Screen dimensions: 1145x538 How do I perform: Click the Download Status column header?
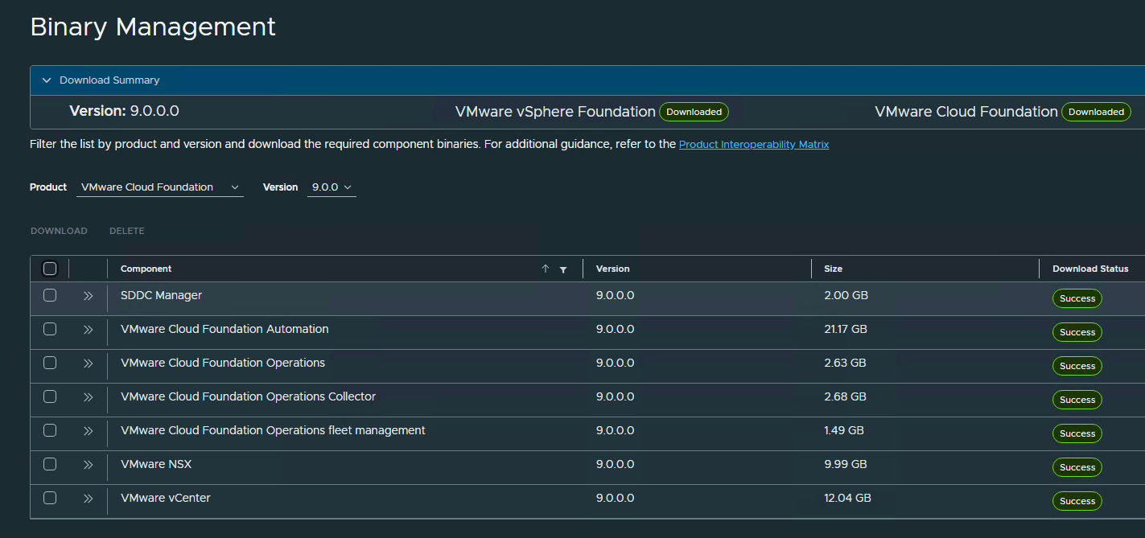pos(1090,269)
